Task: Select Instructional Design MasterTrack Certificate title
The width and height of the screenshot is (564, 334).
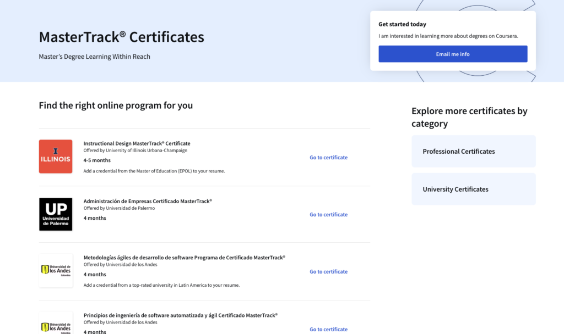Action: tap(137, 143)
